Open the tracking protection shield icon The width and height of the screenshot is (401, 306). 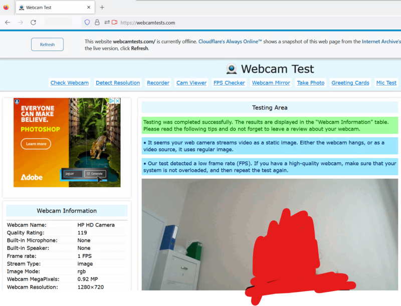pos(87,23)
